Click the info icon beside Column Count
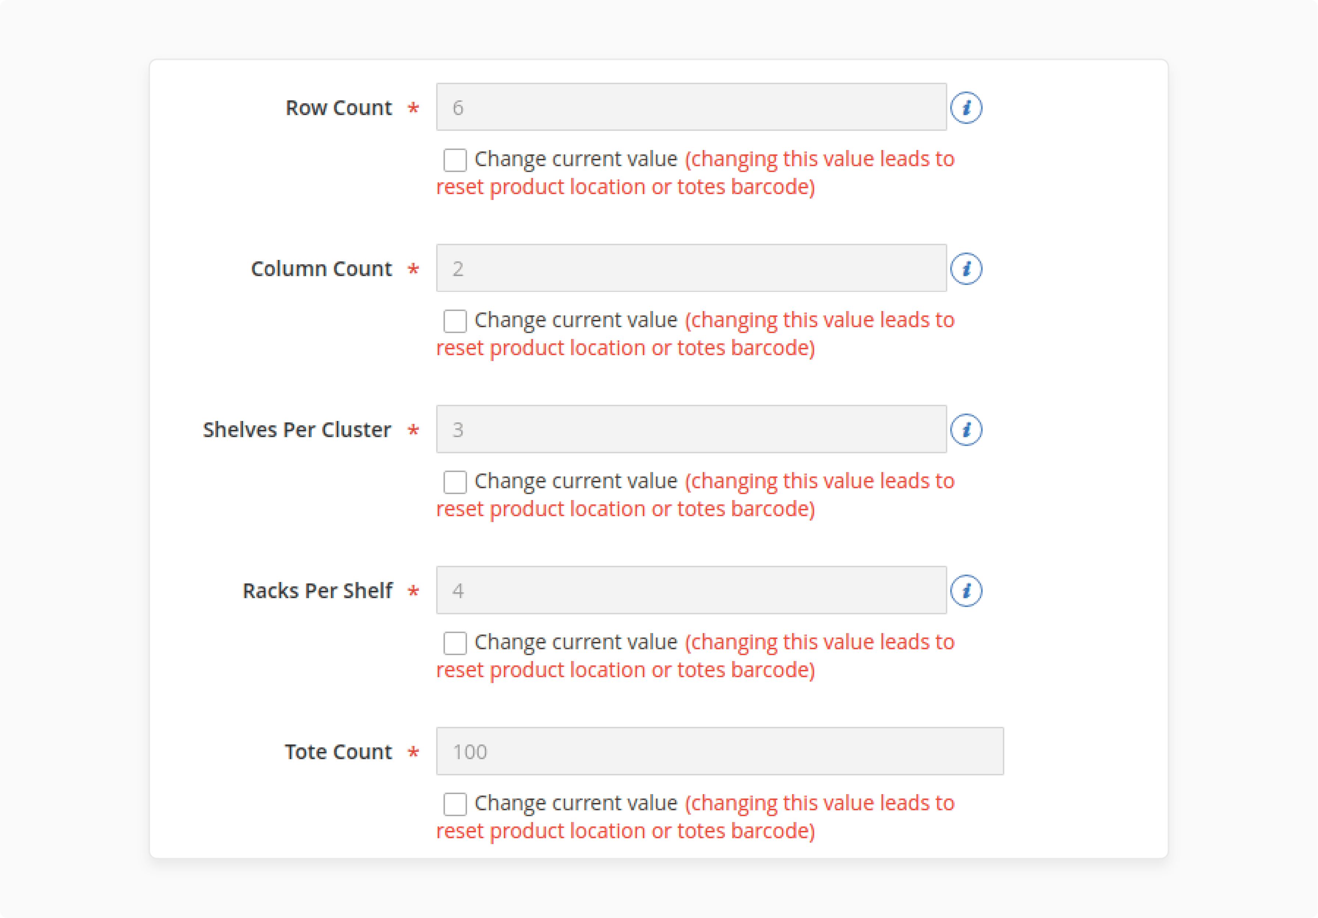The image size is (1318, 918). 966,268
